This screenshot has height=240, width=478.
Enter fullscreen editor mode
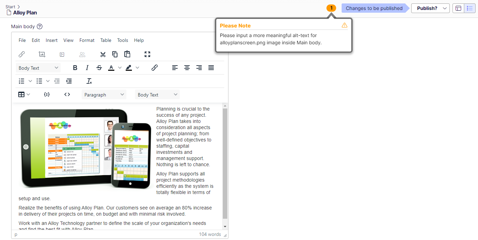pyautogui.click(x=147, y=54)
